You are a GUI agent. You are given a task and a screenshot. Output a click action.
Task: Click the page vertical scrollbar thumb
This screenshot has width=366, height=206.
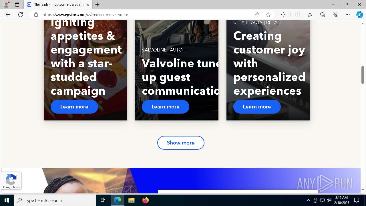[363, 74]
